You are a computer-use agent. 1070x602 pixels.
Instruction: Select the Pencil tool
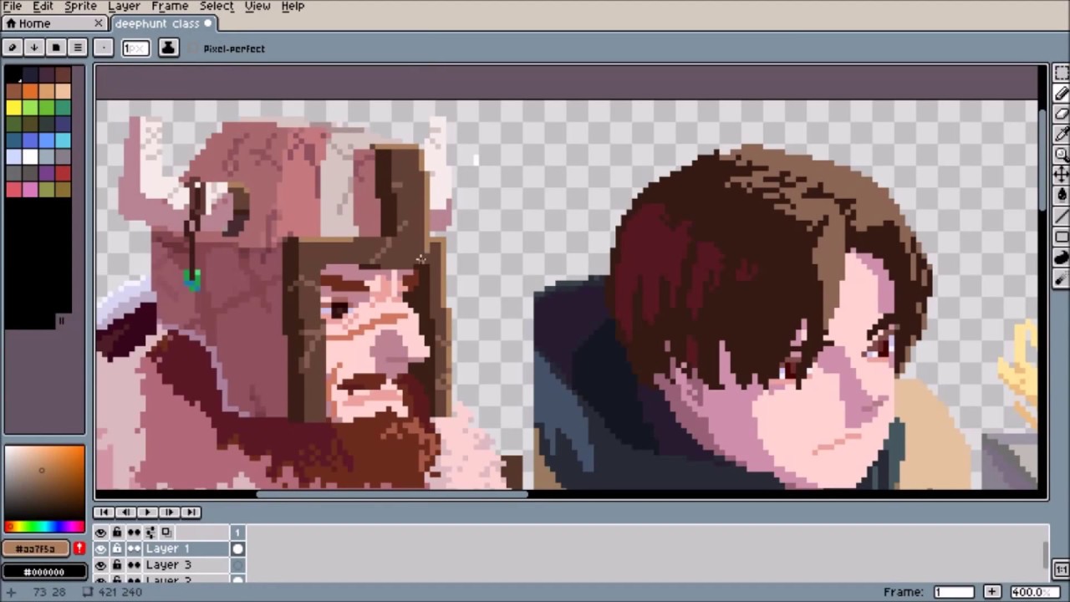pyautogui.click(x=1061, y=94)
